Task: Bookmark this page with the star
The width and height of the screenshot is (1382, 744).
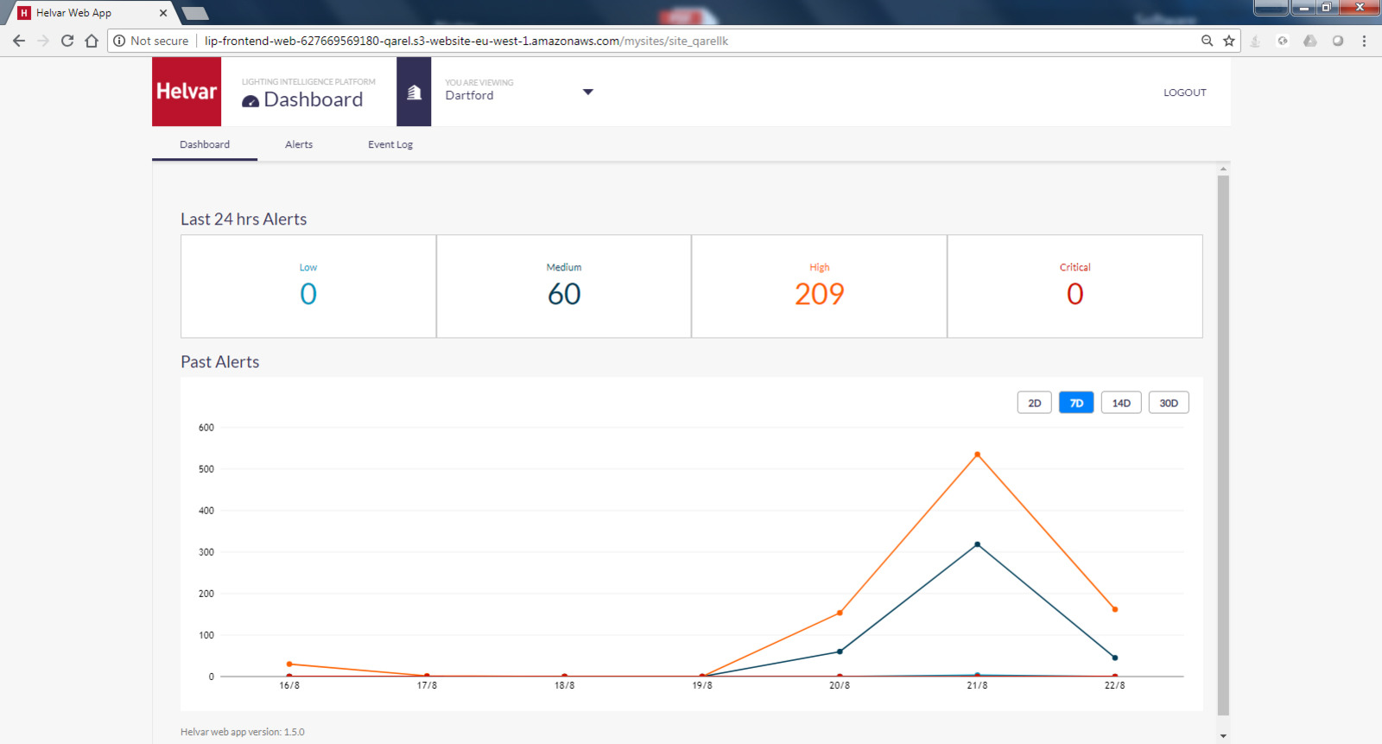Action: 1229,41
